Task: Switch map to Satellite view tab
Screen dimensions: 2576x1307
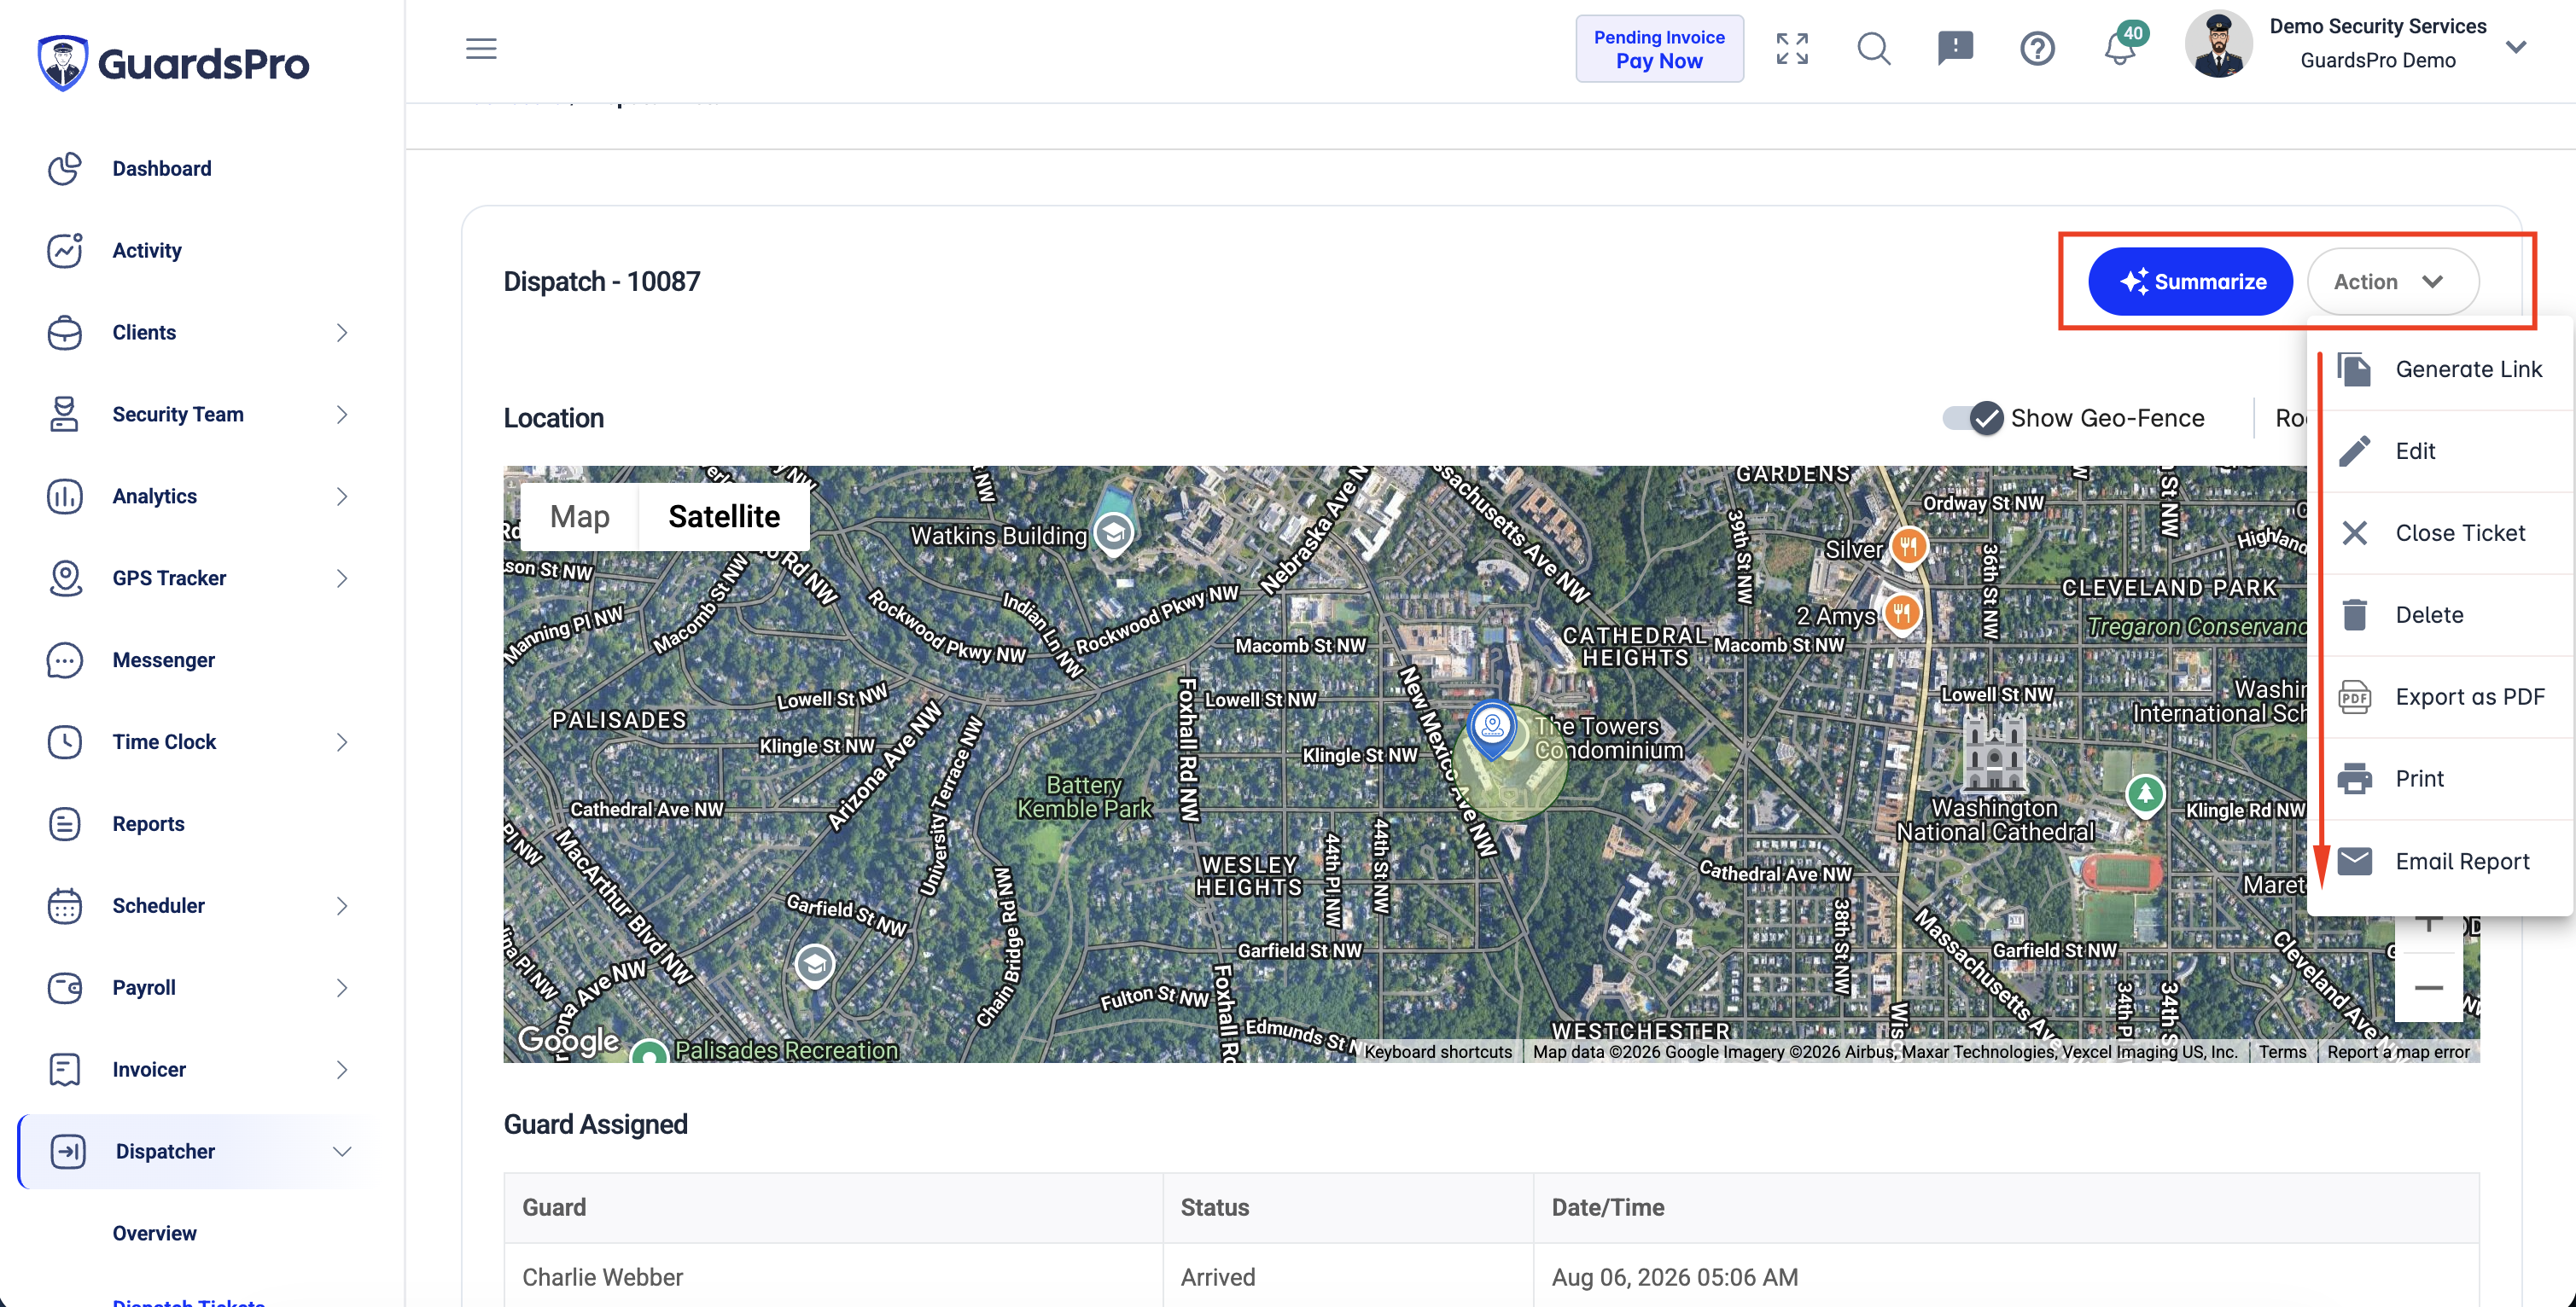Action: (724, 517)
